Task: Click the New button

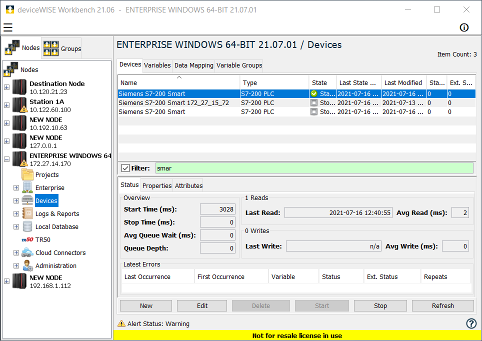Action: pos(146,305)
